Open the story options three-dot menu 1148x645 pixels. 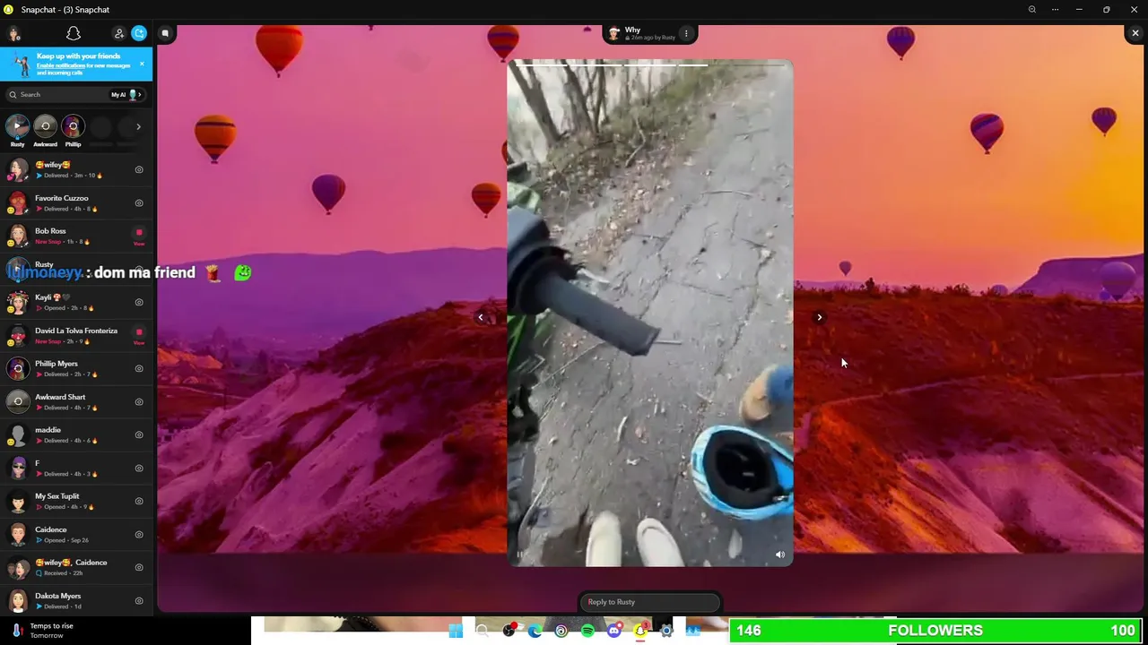[x=686, y=34]
